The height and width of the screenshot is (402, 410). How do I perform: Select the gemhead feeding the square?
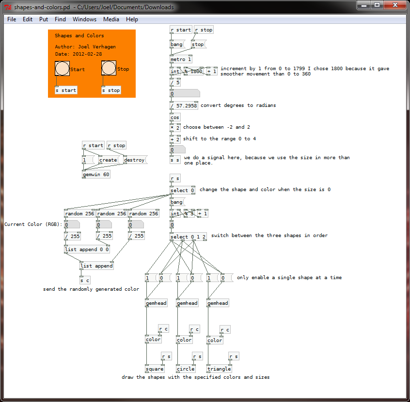[156, 303]
